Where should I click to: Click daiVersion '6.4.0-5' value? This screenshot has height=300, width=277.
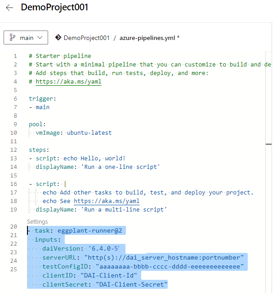pyautogui.click(x=104, y=248)
